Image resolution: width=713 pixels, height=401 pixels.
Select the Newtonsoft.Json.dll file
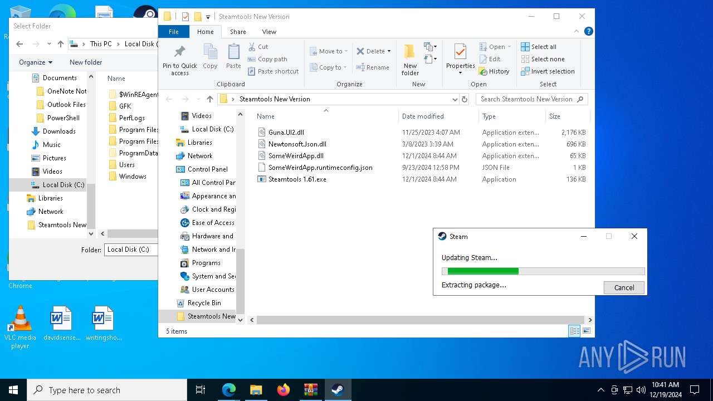297,144
